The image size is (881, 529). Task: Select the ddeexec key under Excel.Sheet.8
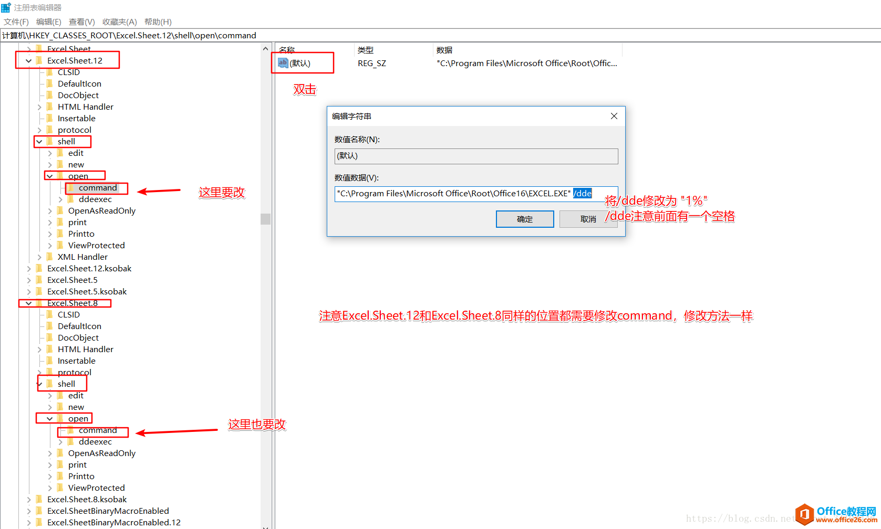[x=95, y=442]
